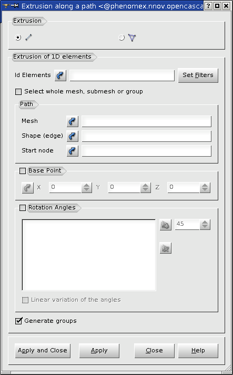Click the remove rotation angle icon button
Image resolution: width=233 pixels, height=375 pixels.
click(166, 248)
